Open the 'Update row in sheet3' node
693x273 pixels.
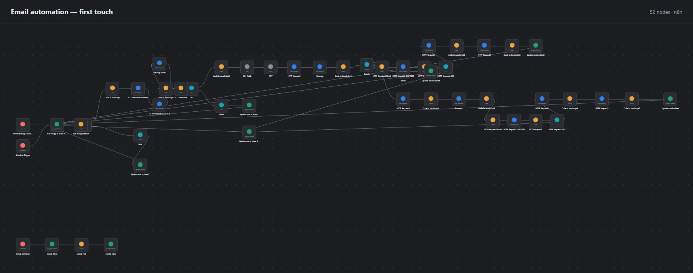(249, 106)
